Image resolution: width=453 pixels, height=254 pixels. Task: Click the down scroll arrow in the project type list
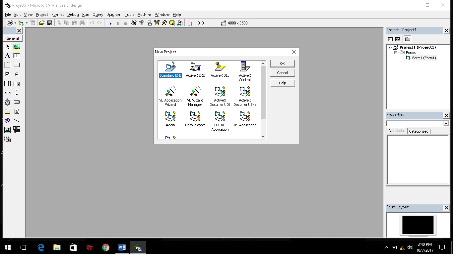[263, 136]
